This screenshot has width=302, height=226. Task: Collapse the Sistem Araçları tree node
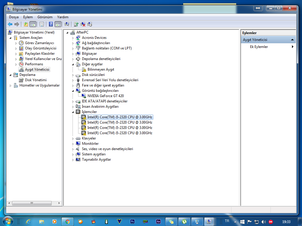[x=10, y=38]
